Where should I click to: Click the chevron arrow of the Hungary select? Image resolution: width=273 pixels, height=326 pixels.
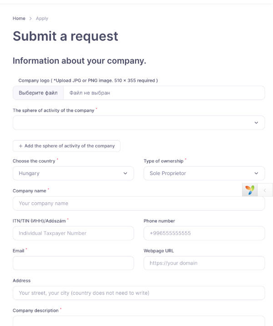point(125,173)
